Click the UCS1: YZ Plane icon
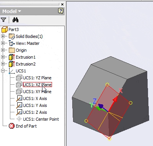The height and width of the screenshot is (146, 153). (19, 78)
